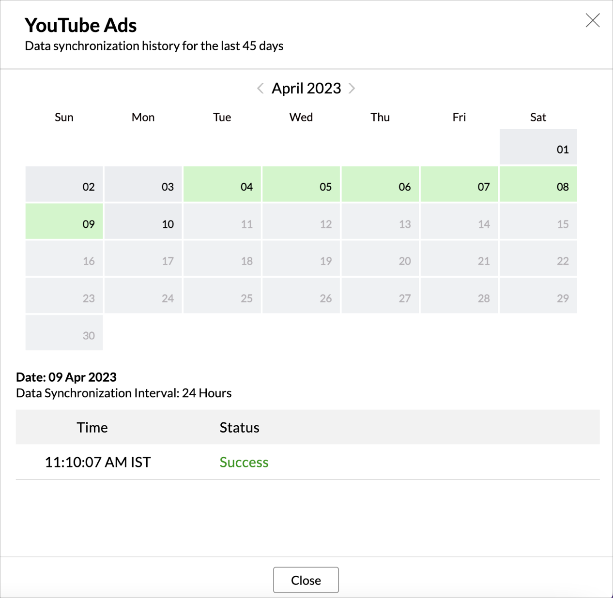Click the 11:10:07 AM IST sync row
The height and width of the screenshot is (598, 613).
(98, 462)
